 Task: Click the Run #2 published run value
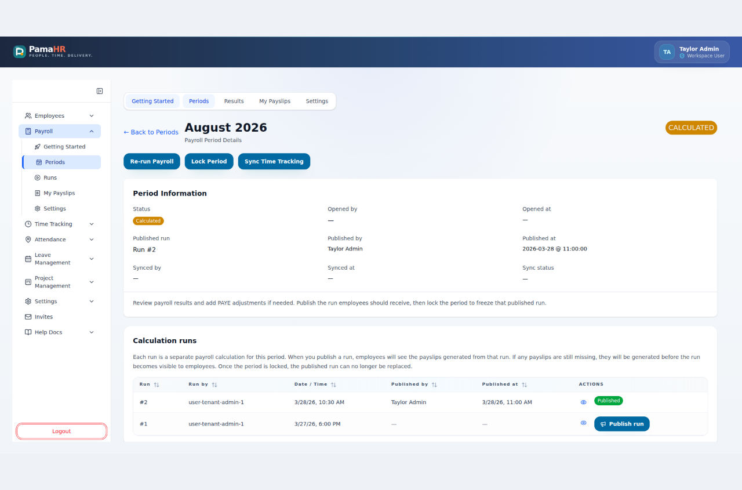[x=144, y=250]
